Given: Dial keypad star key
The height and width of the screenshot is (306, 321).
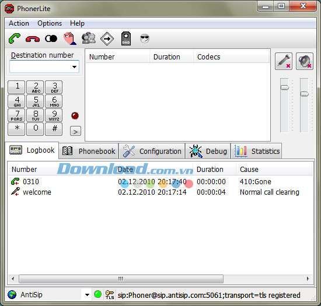Looking at the screenshot, I should pos(16,129).
